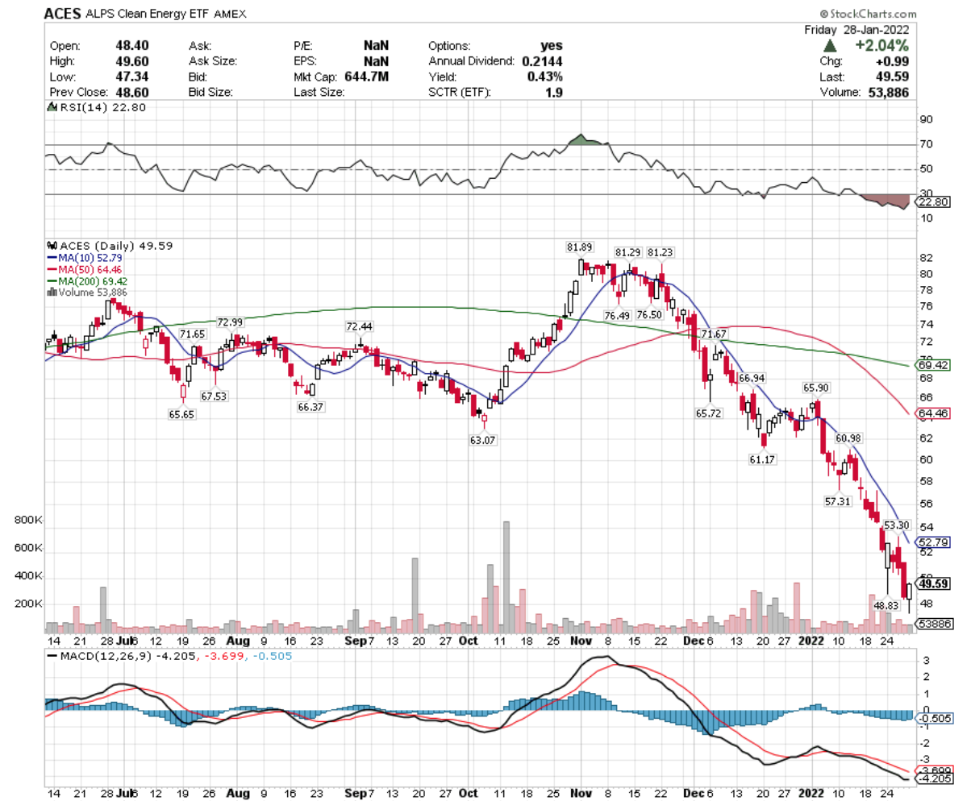Click the ACES ticker symbol in header
The height and width of the screenshot is (801, 971).
[x=61, y=14]
